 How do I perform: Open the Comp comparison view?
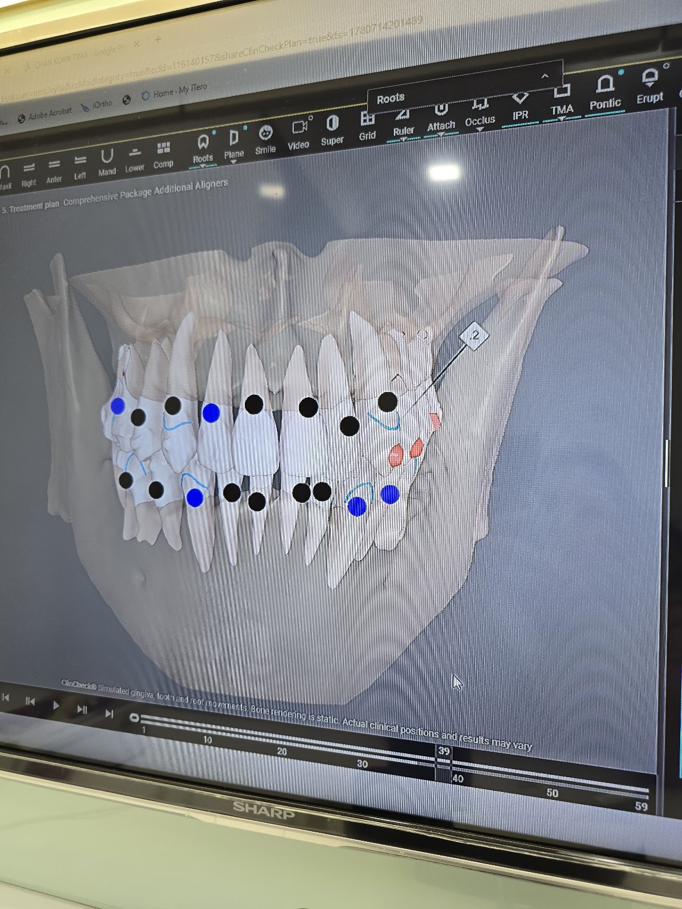(163, 155)
